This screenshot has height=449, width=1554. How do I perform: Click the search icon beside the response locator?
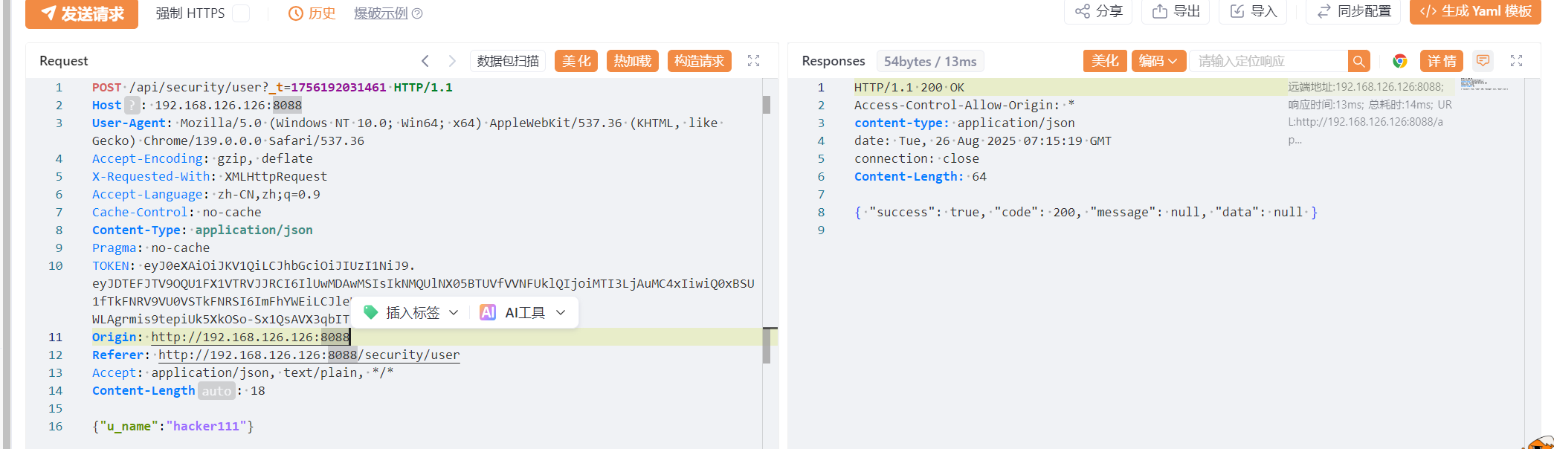1358,61
